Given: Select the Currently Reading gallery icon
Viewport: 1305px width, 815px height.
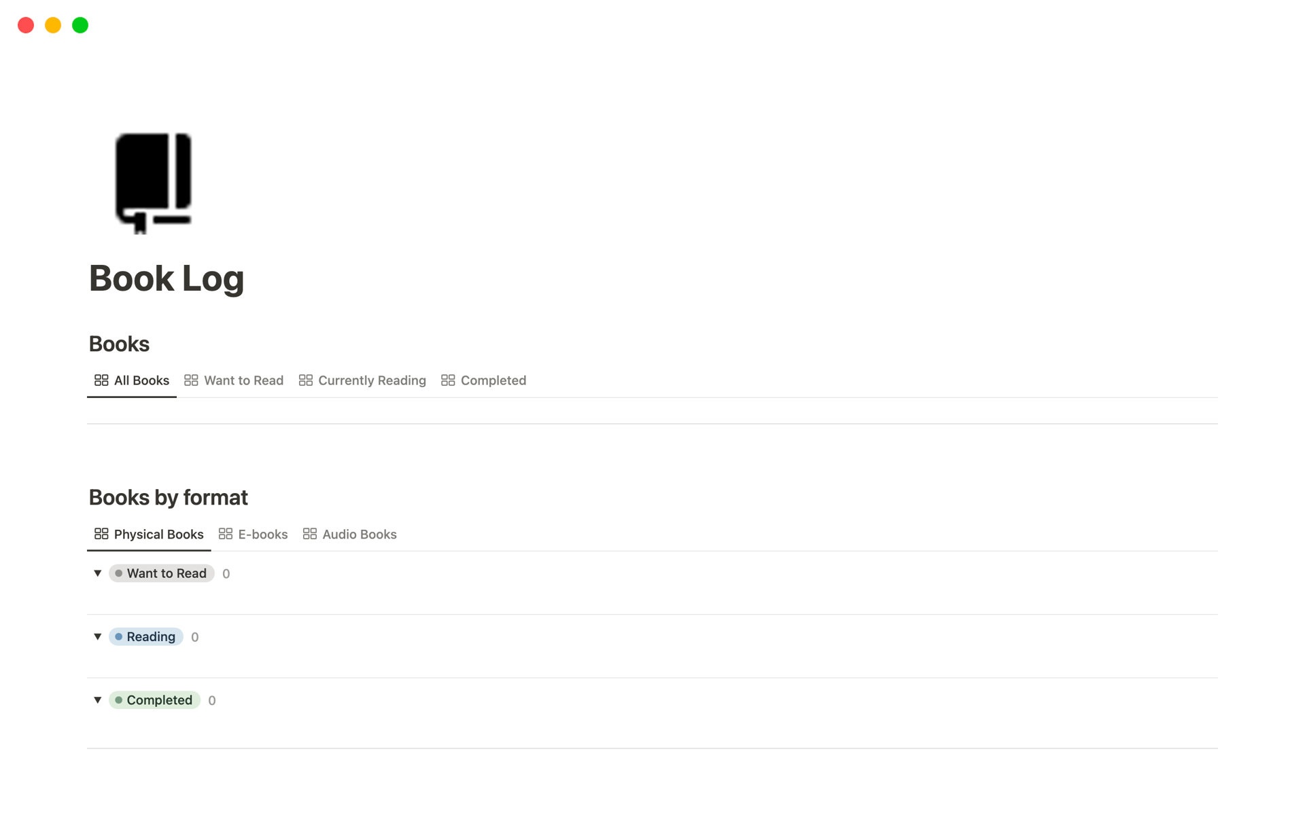Looking at the screenshot, I should 305,380.
